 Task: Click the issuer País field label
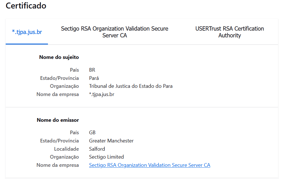(74, 133)
